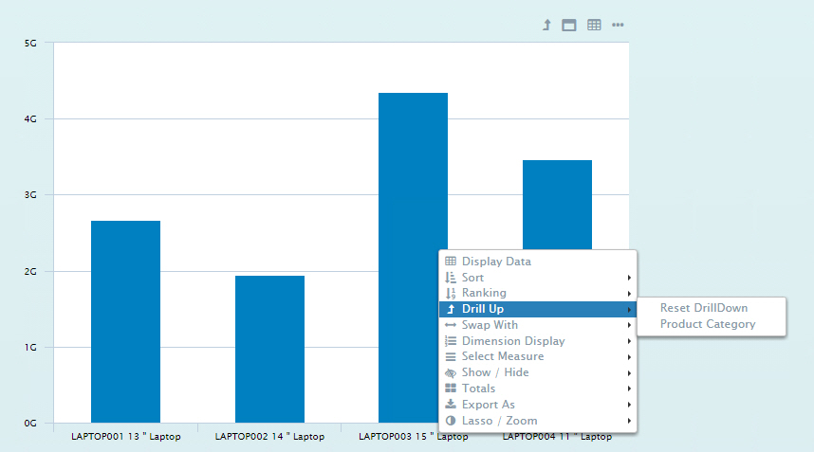
Task: Open the Show / Hide menu entry
Action: (495, 372)
